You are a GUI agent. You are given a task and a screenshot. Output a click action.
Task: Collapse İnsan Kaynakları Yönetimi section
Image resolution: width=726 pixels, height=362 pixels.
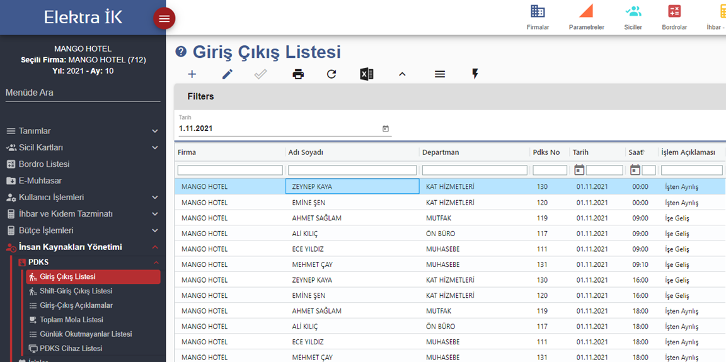(83, 247)
